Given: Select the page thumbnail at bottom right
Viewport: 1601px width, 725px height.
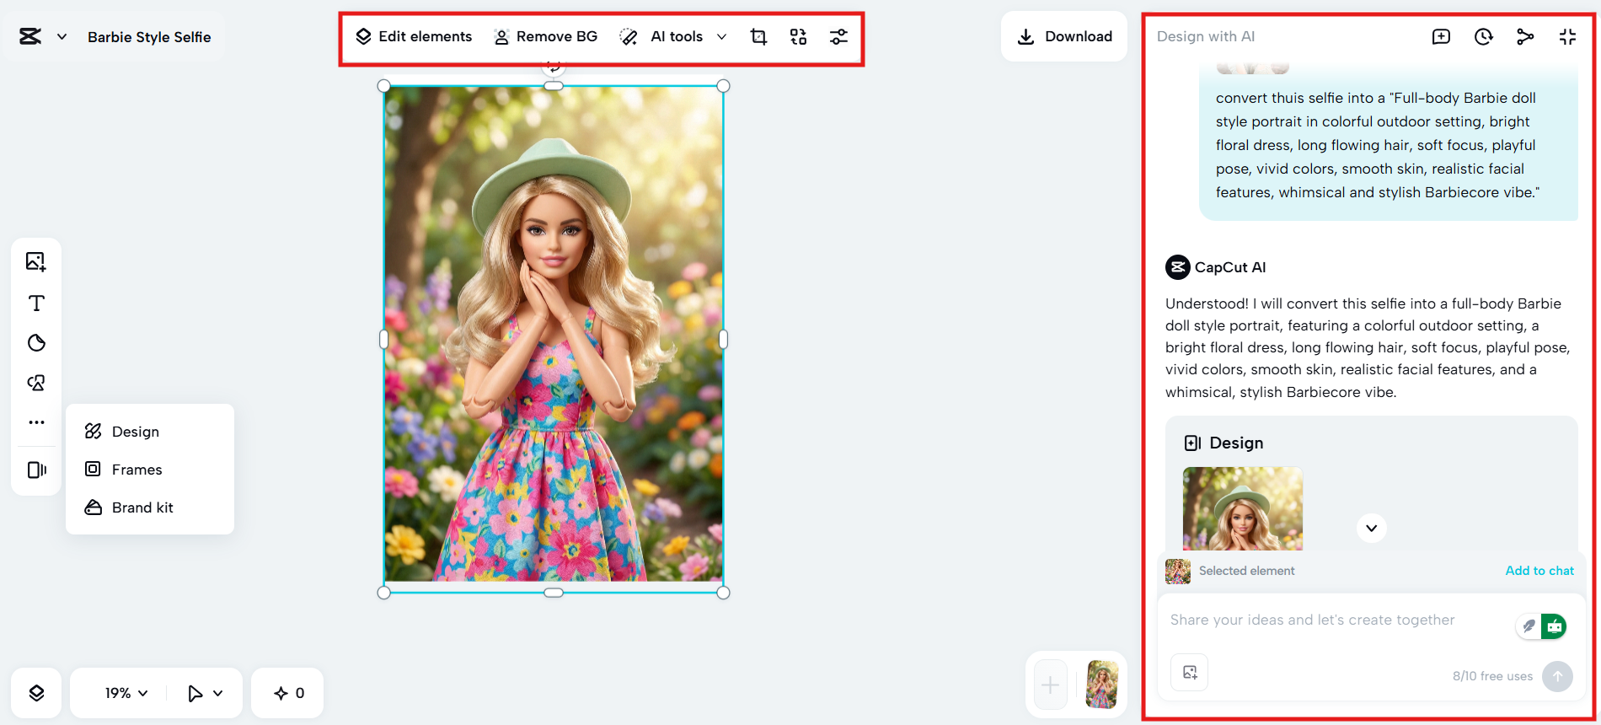Looking at the screenshot, I should 1101,685.
